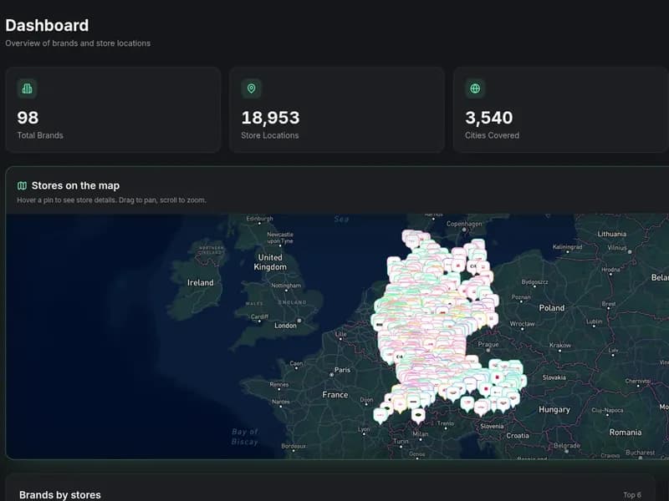Select the 3,540 cities covered value
Screen dimensions: 669x501
(x=489, y=118)
